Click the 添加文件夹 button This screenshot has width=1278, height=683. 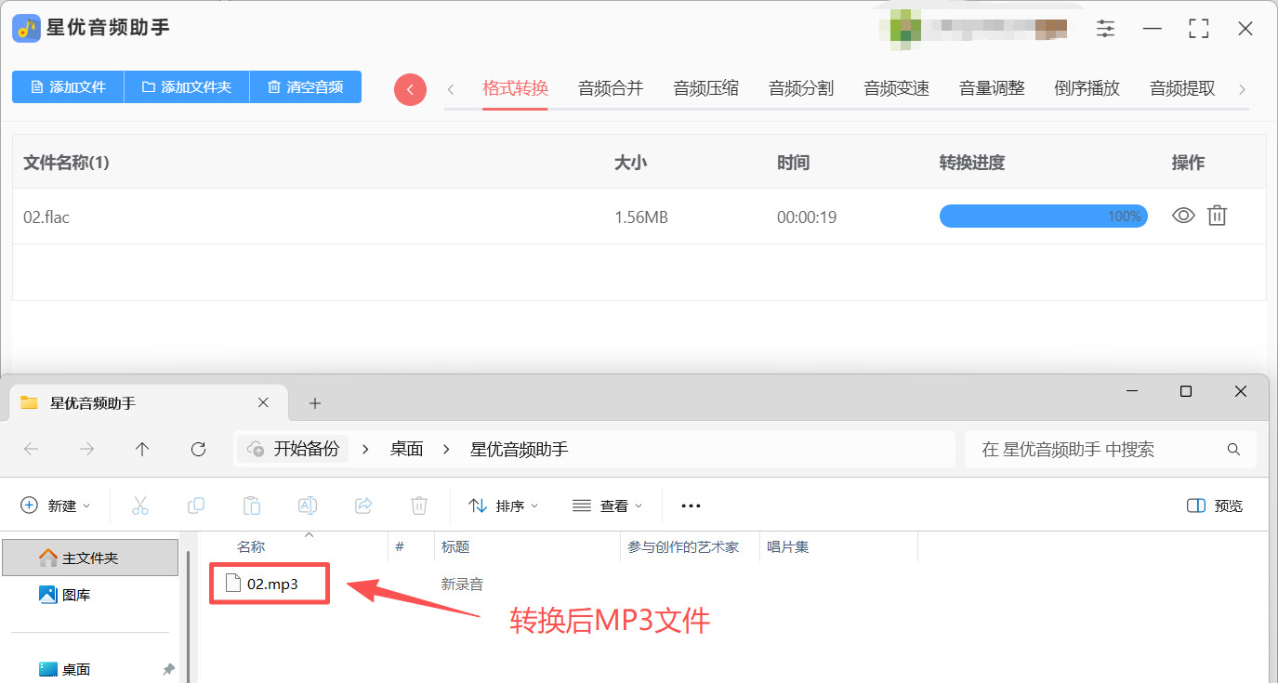coord(187,87)
